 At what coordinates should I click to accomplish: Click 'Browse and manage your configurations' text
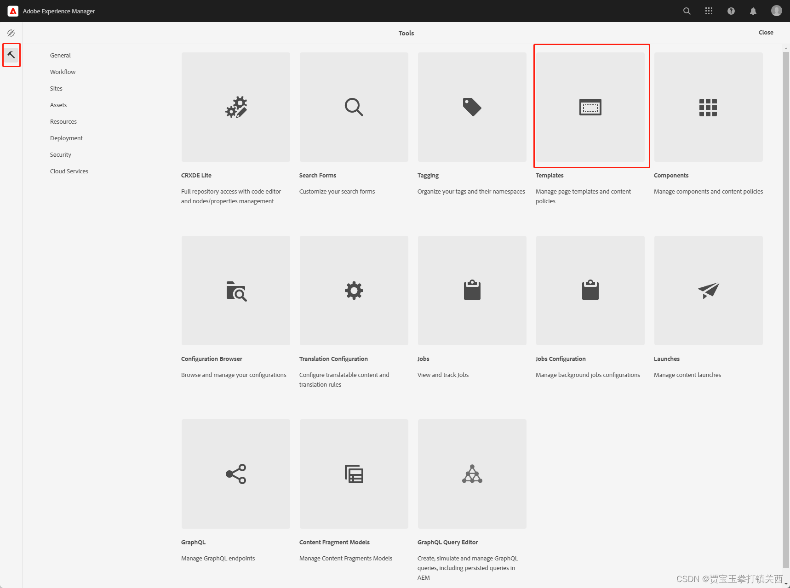234,375
